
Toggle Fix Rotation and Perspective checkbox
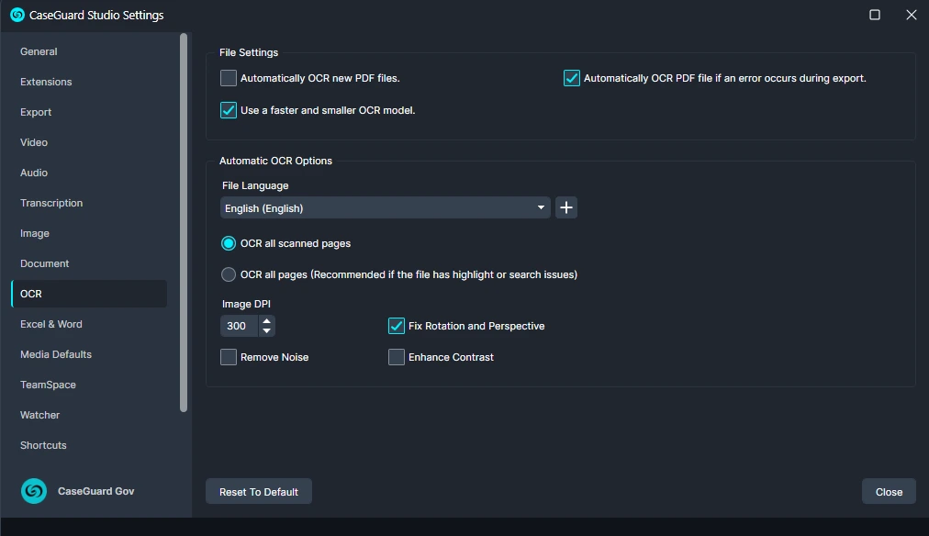pyautogui.click(x=397, y=326)
